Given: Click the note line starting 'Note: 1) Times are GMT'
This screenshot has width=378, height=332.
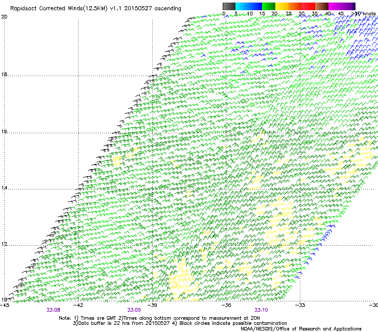Looking at the screenshot, I should click(159, 318).
